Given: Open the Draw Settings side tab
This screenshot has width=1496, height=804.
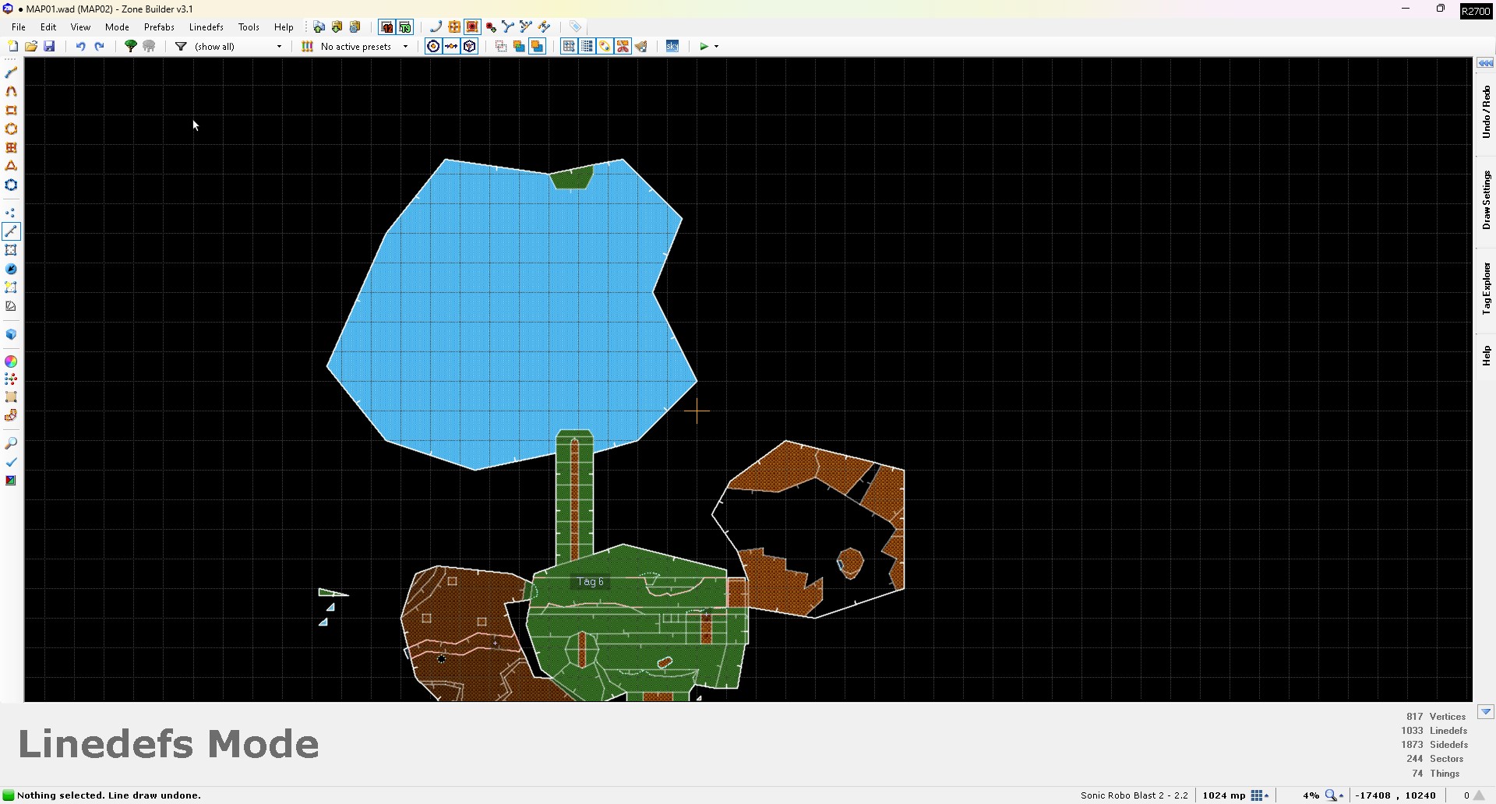Looking at the screenshot, I should (1486, 201).
